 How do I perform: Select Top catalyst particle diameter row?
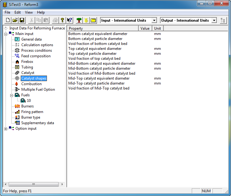[x=92, y=54]
